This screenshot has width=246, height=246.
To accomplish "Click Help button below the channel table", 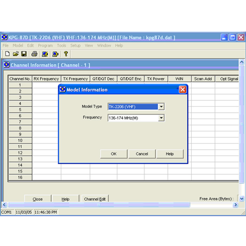I will tap(65, 199).
